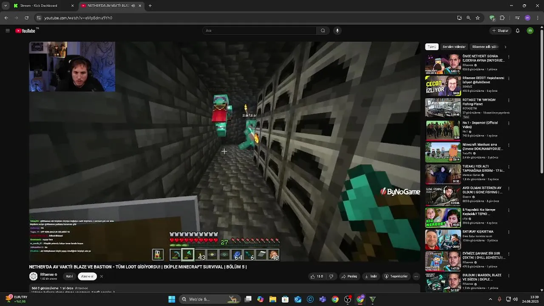Open the Fishing Planet stream thumbnail
Screen dimensions: 544x306
point(443,108)
